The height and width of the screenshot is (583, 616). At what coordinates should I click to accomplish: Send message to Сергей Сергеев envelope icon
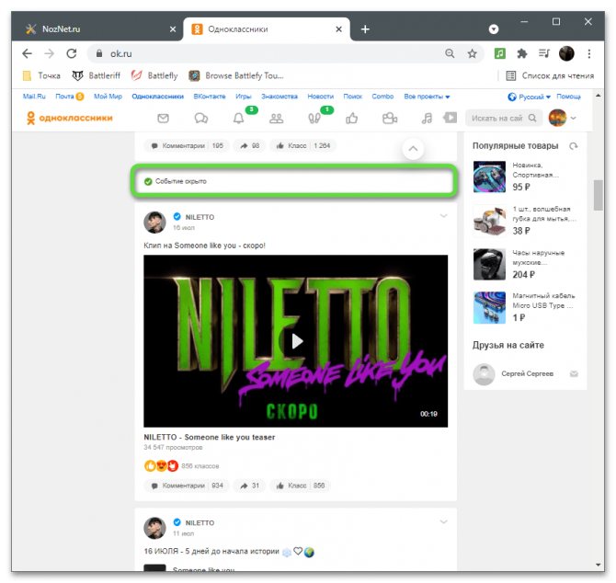pos(574,373)
